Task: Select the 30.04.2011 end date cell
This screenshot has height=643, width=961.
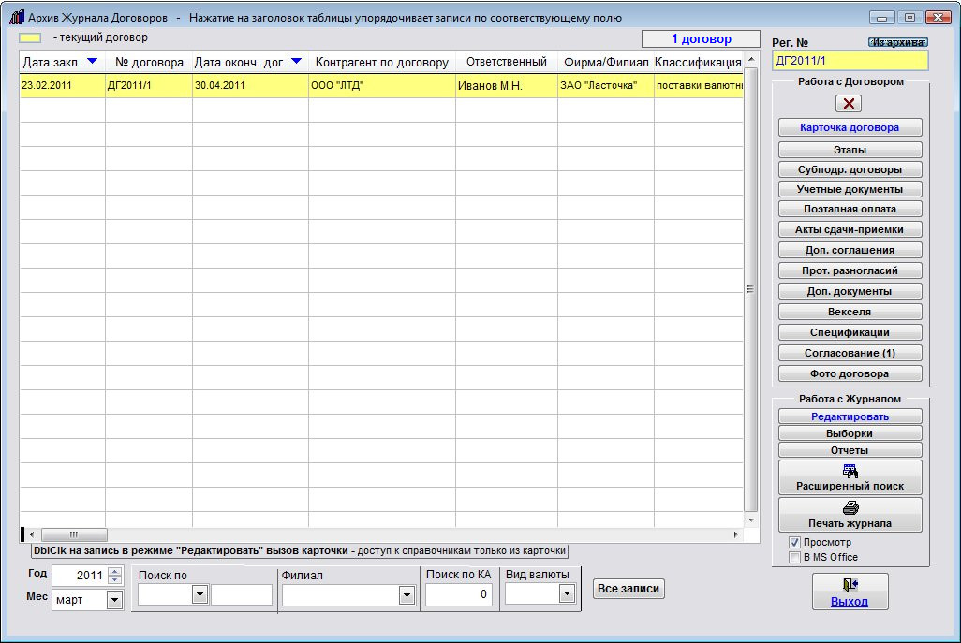Action: coord(250,86)
